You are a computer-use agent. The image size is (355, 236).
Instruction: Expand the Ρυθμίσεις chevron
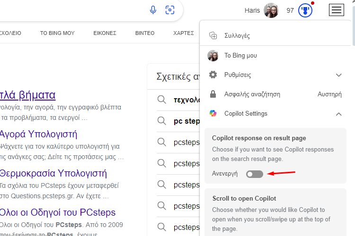pyautogui.click(x=339, y=75)
